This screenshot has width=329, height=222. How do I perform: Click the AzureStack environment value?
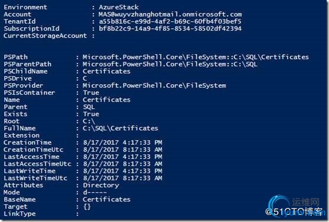[119, 7]
